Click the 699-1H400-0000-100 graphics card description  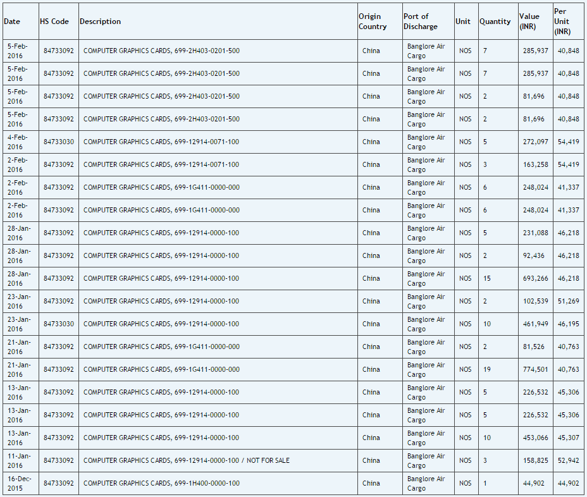coord(161,483)
